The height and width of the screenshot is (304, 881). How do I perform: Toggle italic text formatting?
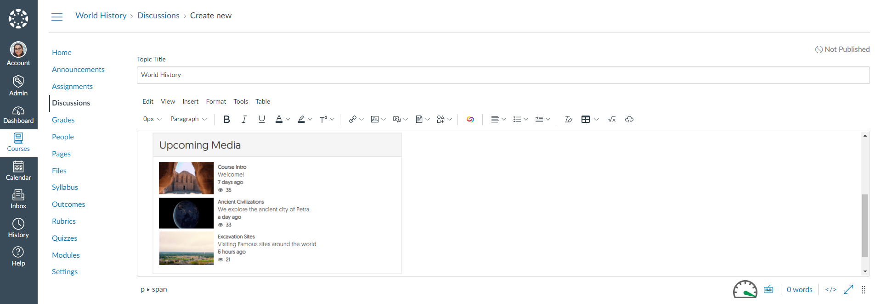[244, 119]
